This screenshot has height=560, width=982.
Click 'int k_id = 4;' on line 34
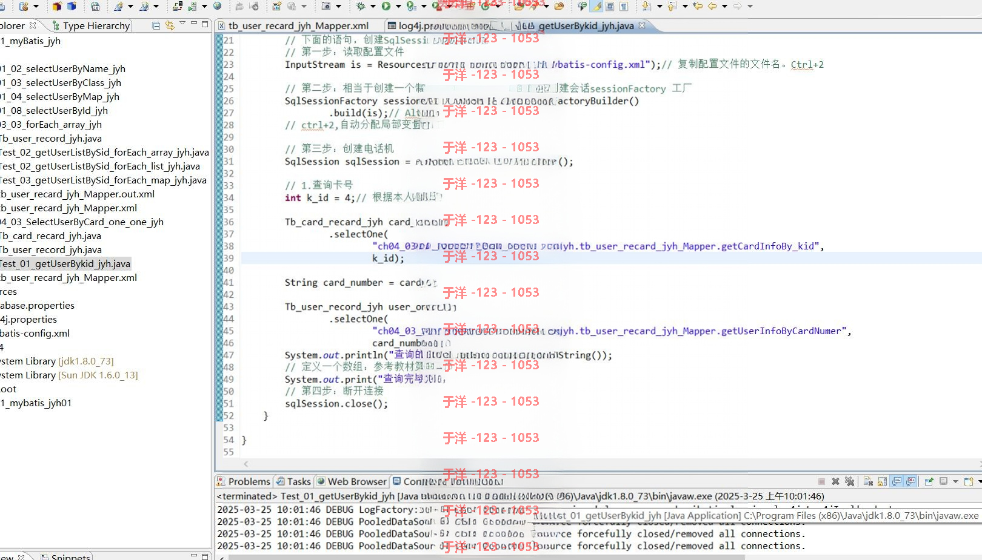point(319,197)
